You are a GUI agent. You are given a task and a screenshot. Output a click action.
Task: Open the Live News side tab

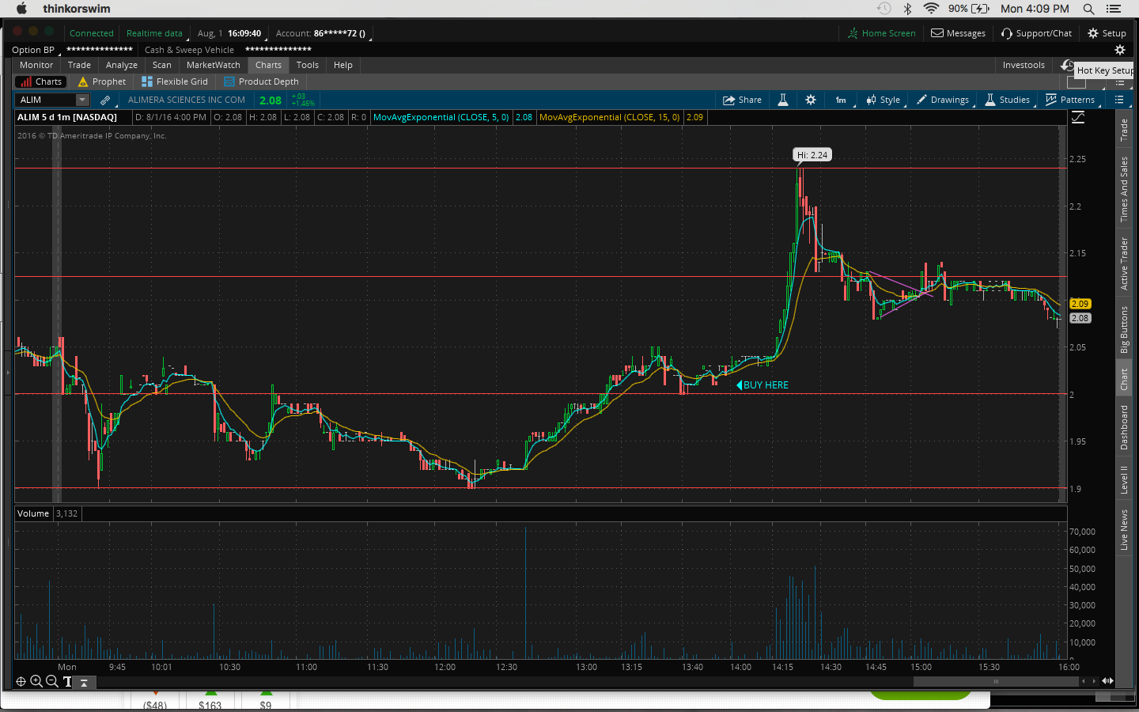1124,529
